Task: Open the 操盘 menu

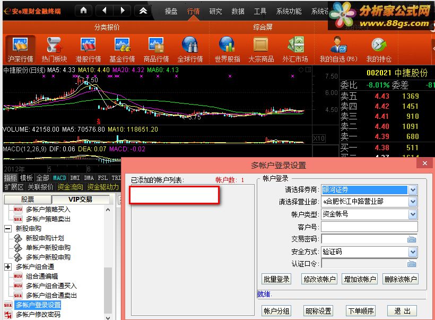Action: coord(171,11)
